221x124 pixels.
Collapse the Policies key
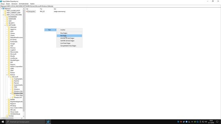7,75
